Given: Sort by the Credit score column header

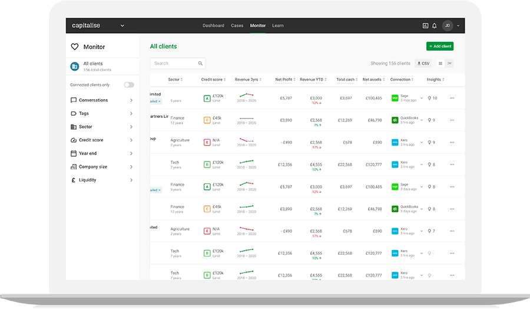Looking at the screenshot, I should [x=213, y=80].
